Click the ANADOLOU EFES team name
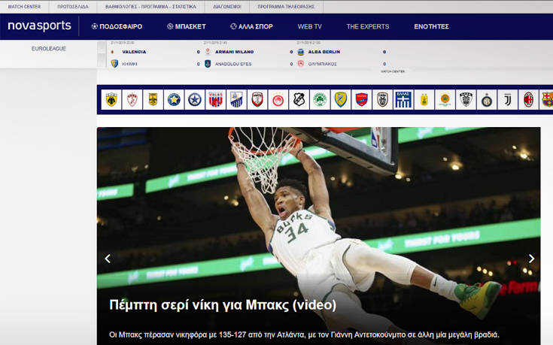This screenshot has width=553, height=345. pyautogui.click(x=233, y=64)
